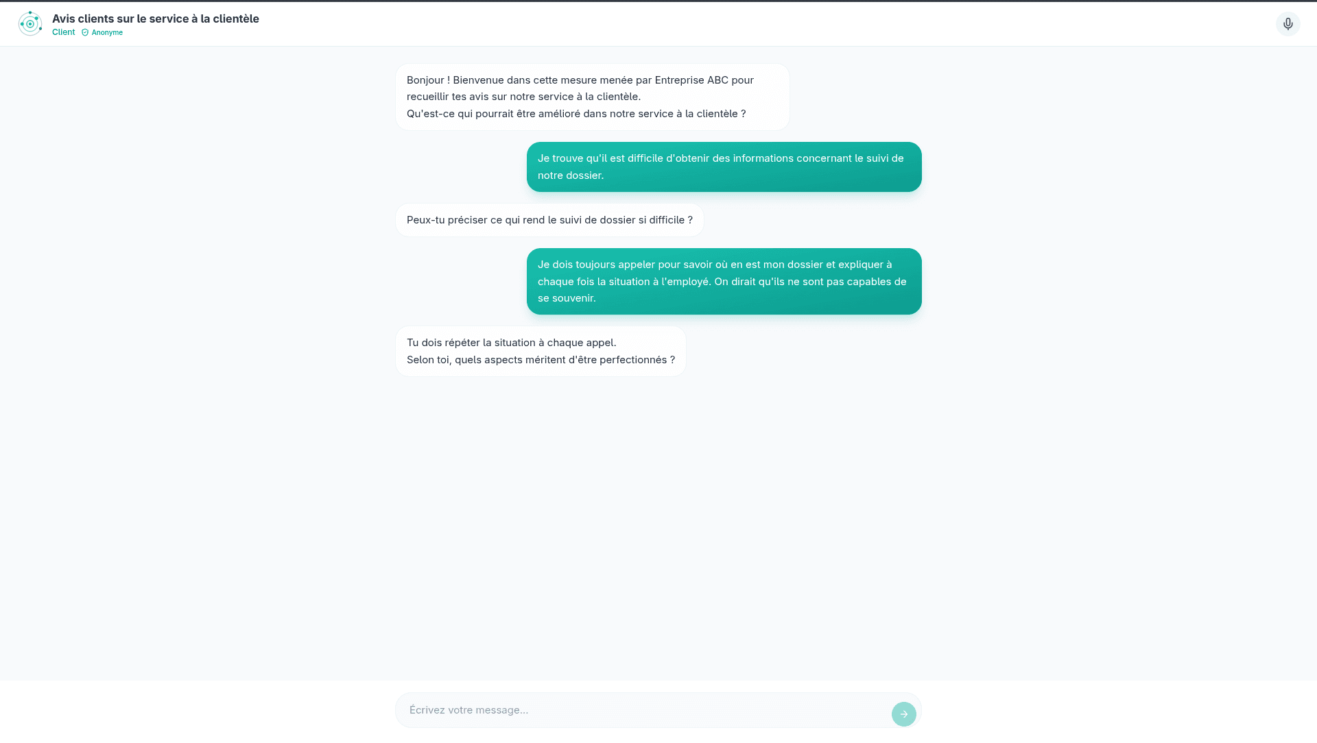Click the shield icon next to Anonyme
This screenshot has height=743, width=1317.
click(x=84, y=32)
